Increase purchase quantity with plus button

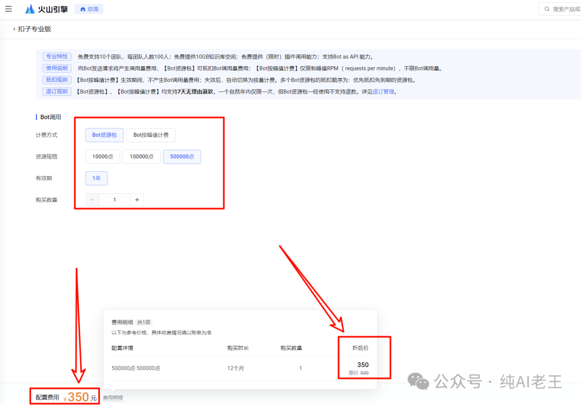coord(137,200)
